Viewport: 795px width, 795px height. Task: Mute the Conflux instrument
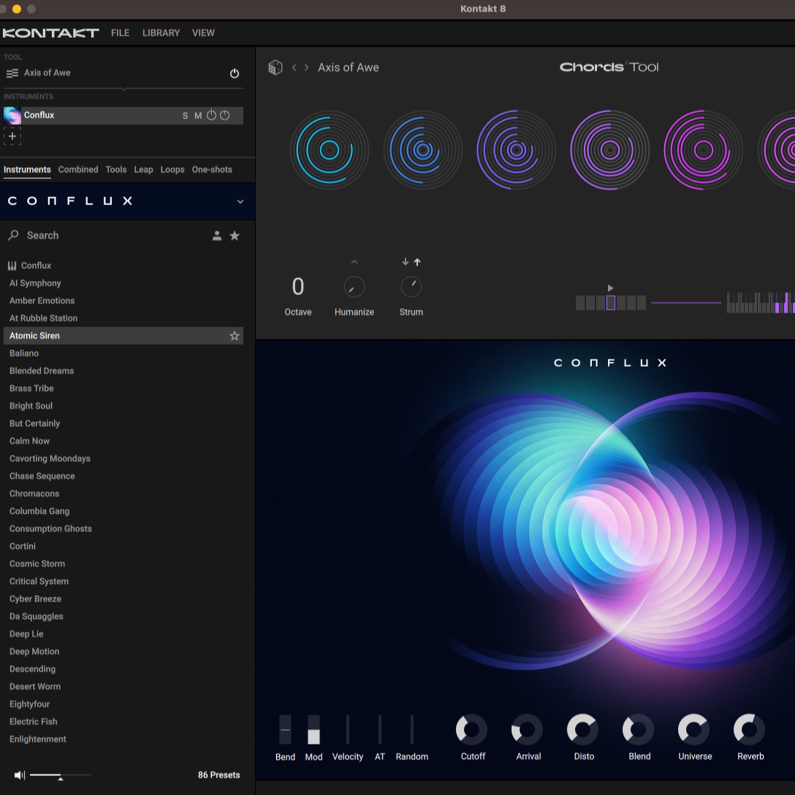click(197, 115)
